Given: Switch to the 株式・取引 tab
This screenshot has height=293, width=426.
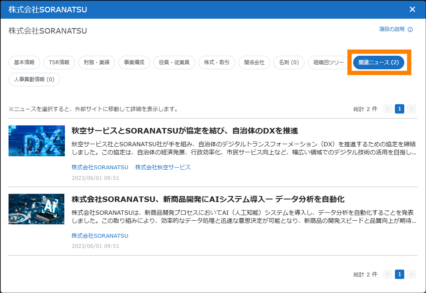Looking at the screenshot, I should point(217,63).
